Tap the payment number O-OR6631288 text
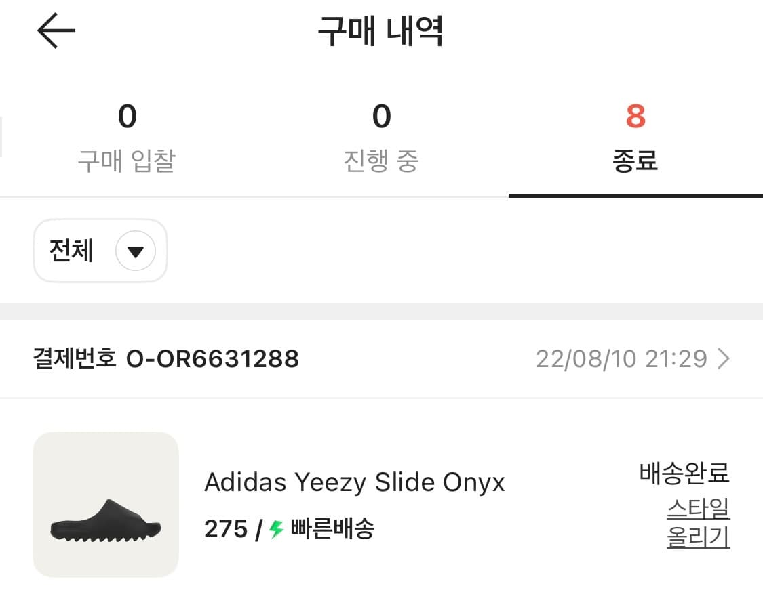 pos(213,359)
